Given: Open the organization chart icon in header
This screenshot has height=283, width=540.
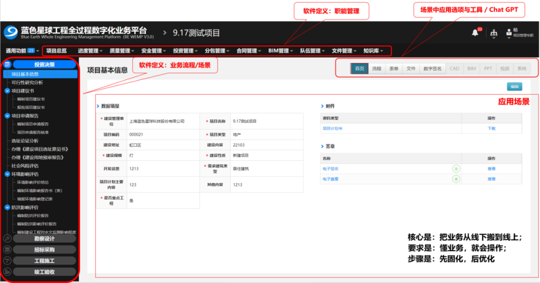Looking at the screenshot, I should (494, 33).
